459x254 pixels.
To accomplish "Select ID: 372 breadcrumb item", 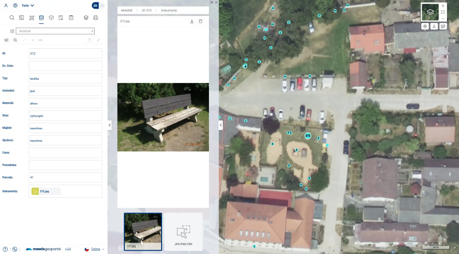I will coord(147,10).
